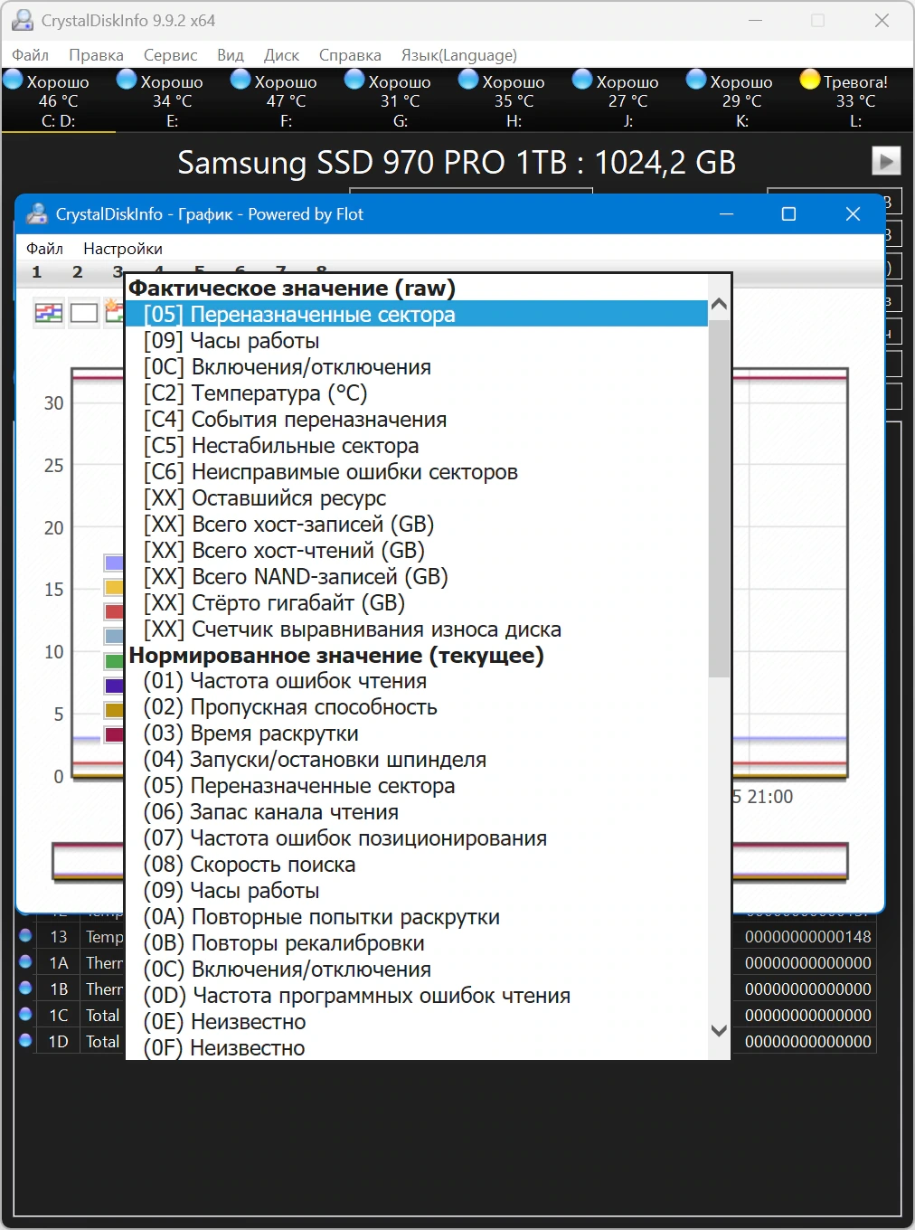The width and height of the screenshot is (915, 1230).
Task: Choose [XX] Счетчик выравнивания износа диска
Action: tap(417, 629)
